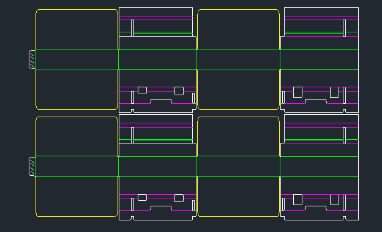Screen dimensions: 382x232
Task: Click the small bottom-edge tab notch of lower-right die
Action: pyautogui.click(x=344, y=218)
